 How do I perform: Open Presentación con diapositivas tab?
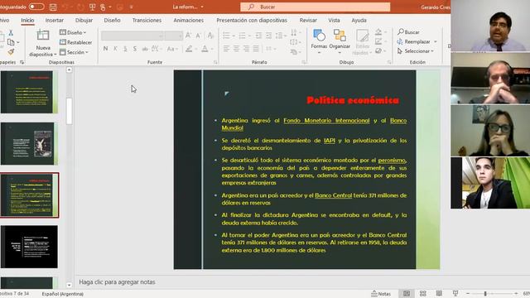[252, 20]
